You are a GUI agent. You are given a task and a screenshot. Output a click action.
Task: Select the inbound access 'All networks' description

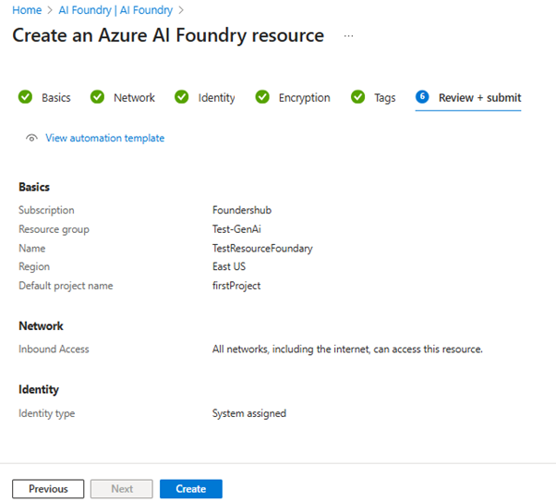(347, 349)
